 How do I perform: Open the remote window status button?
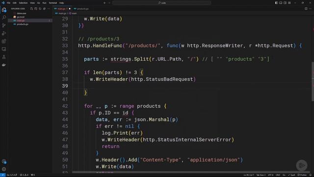click(2, 175)
